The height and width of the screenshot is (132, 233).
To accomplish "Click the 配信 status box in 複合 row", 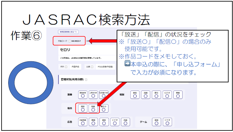I will [93, 108].
